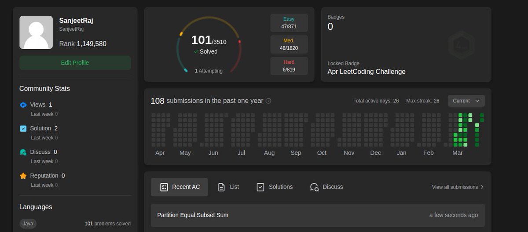Viewport: 528px width, 232px height.
Task: Click the Mar month label on heatmap
Action: pos(458,153)
